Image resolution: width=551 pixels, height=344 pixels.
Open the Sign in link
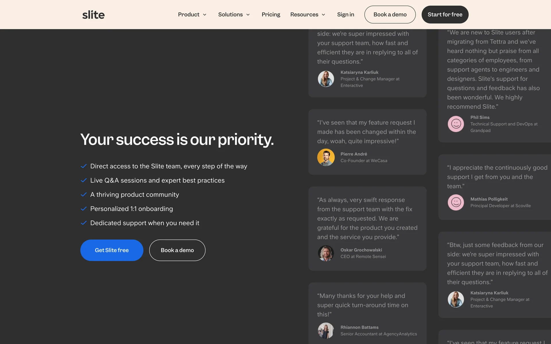tap(346, 15)
